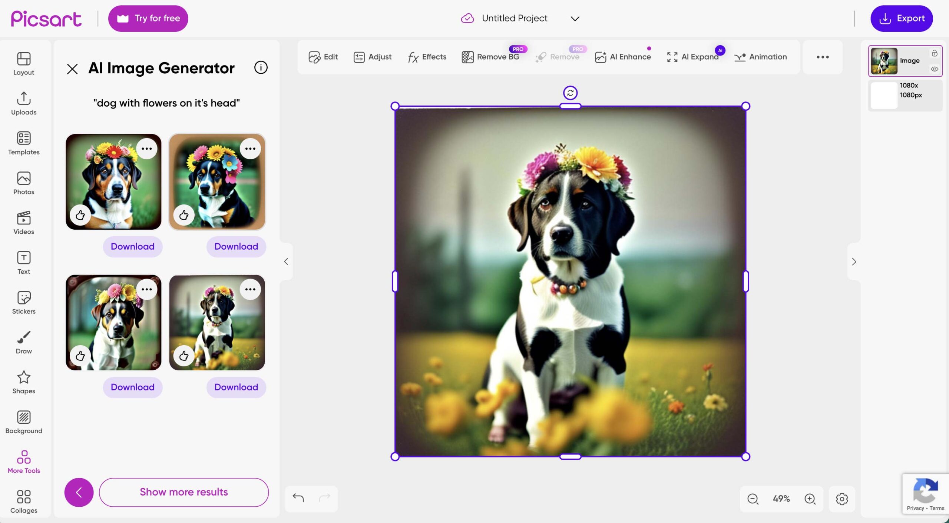This screenshot has width=949, height=523.
Task: Open the Shapes panel
Action: pyautogui.click(x=24, y=382)
